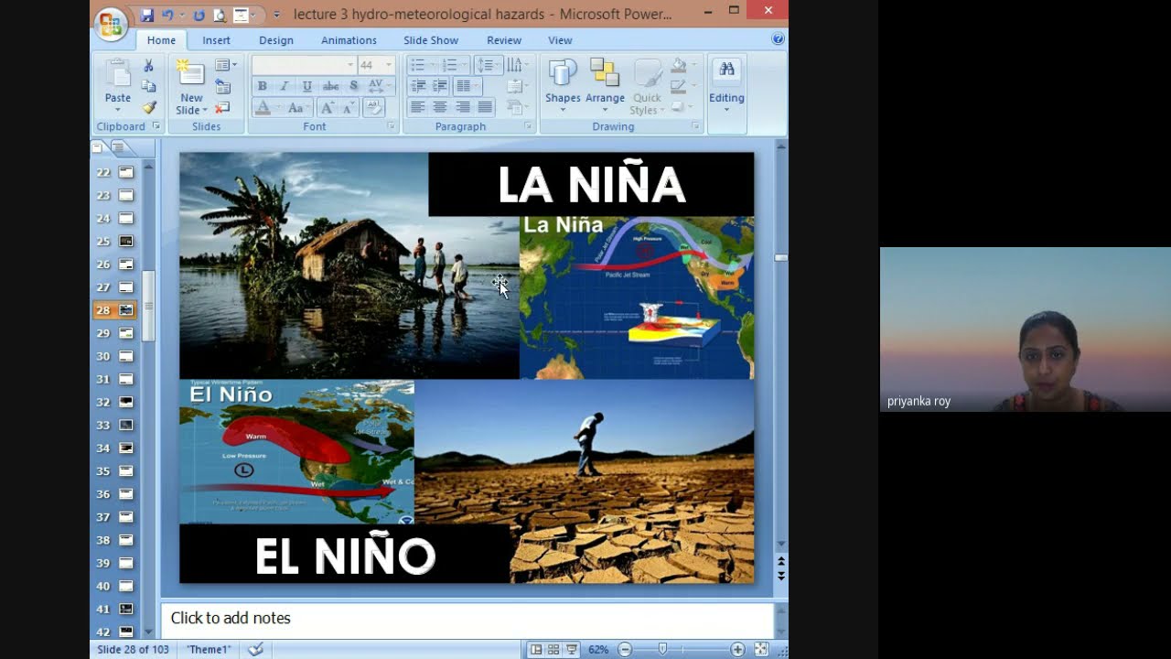
Task: Save the presentation via Quick Access toolbar
Action: pyautogui.click(x=147, y=15)
